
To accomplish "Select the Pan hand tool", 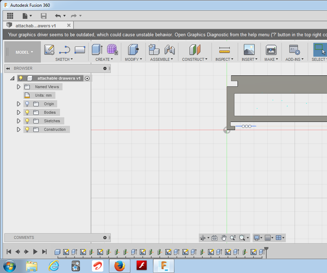I will click(x=224, y=238).
